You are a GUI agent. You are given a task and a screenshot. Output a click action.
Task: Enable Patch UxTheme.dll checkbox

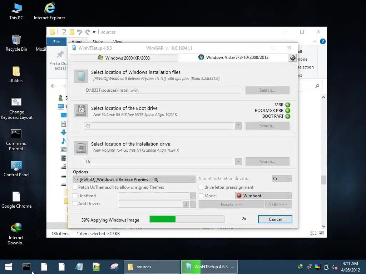click(x=75, y=187)
